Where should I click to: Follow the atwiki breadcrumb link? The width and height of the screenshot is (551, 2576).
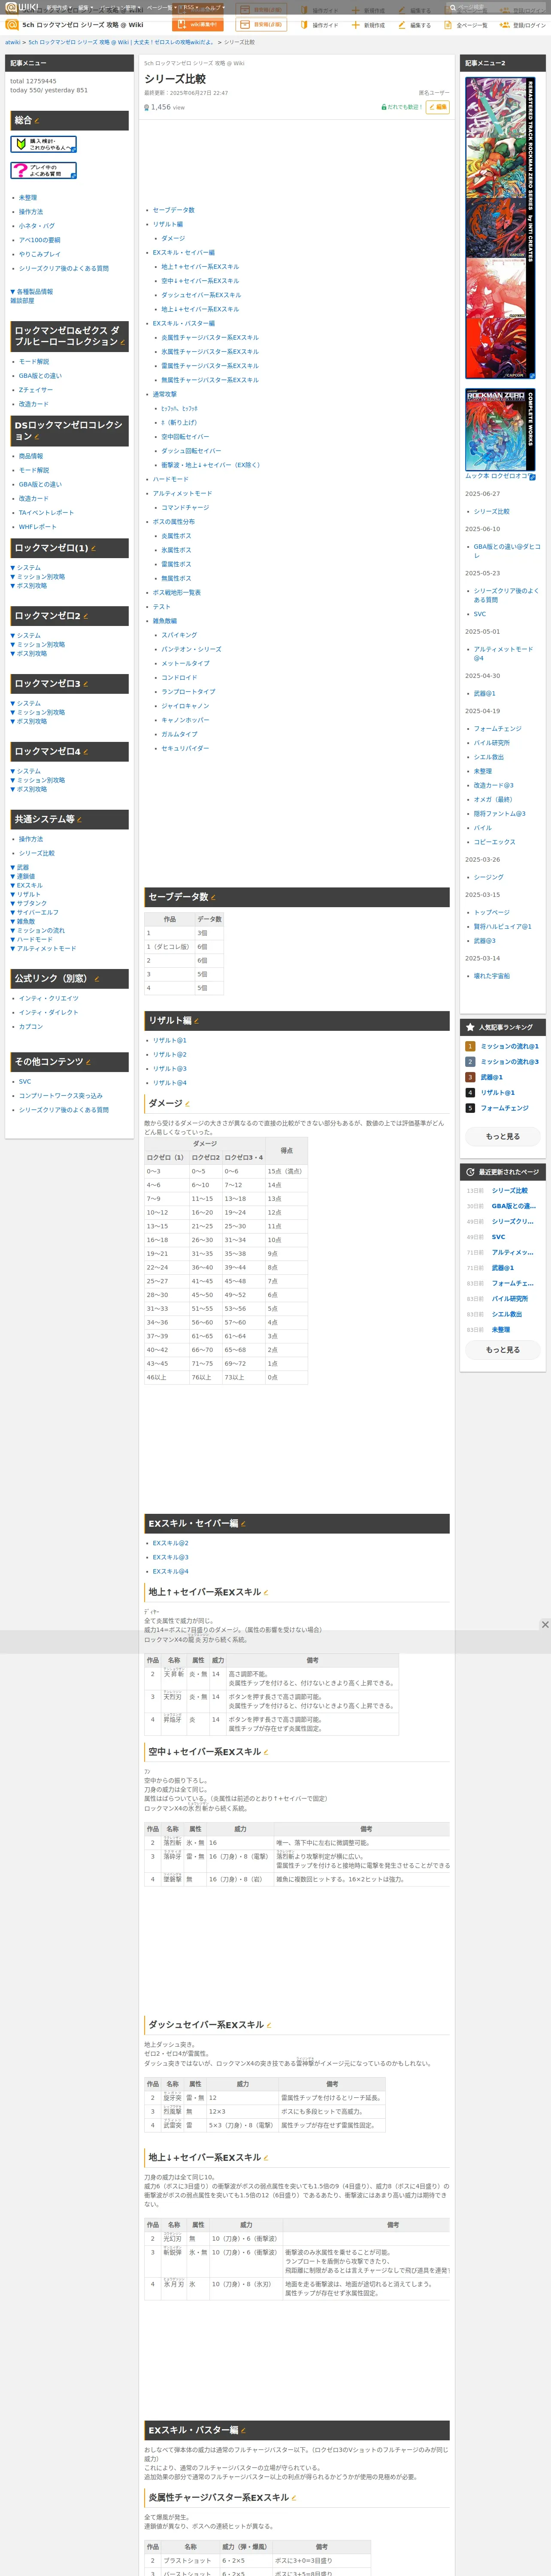[13, 43]
